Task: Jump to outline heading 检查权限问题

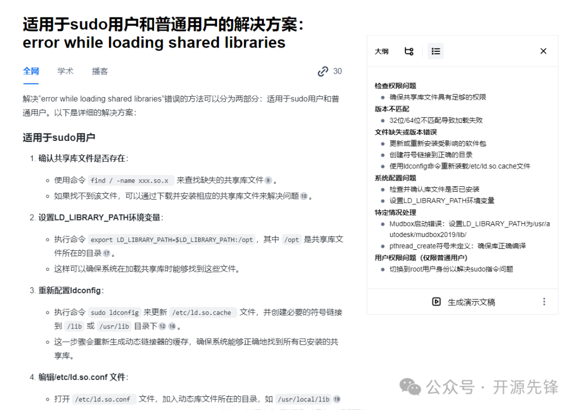Action: tap(395, 85)
